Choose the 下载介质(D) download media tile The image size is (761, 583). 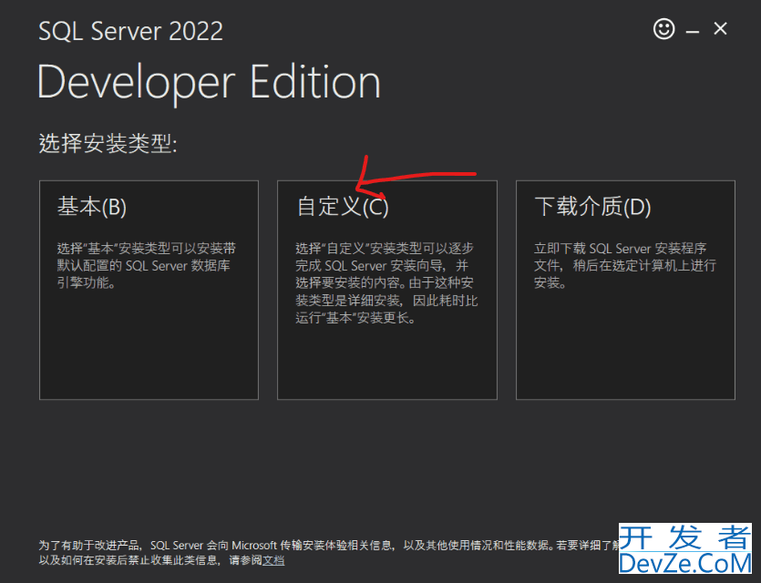(625, 290)
